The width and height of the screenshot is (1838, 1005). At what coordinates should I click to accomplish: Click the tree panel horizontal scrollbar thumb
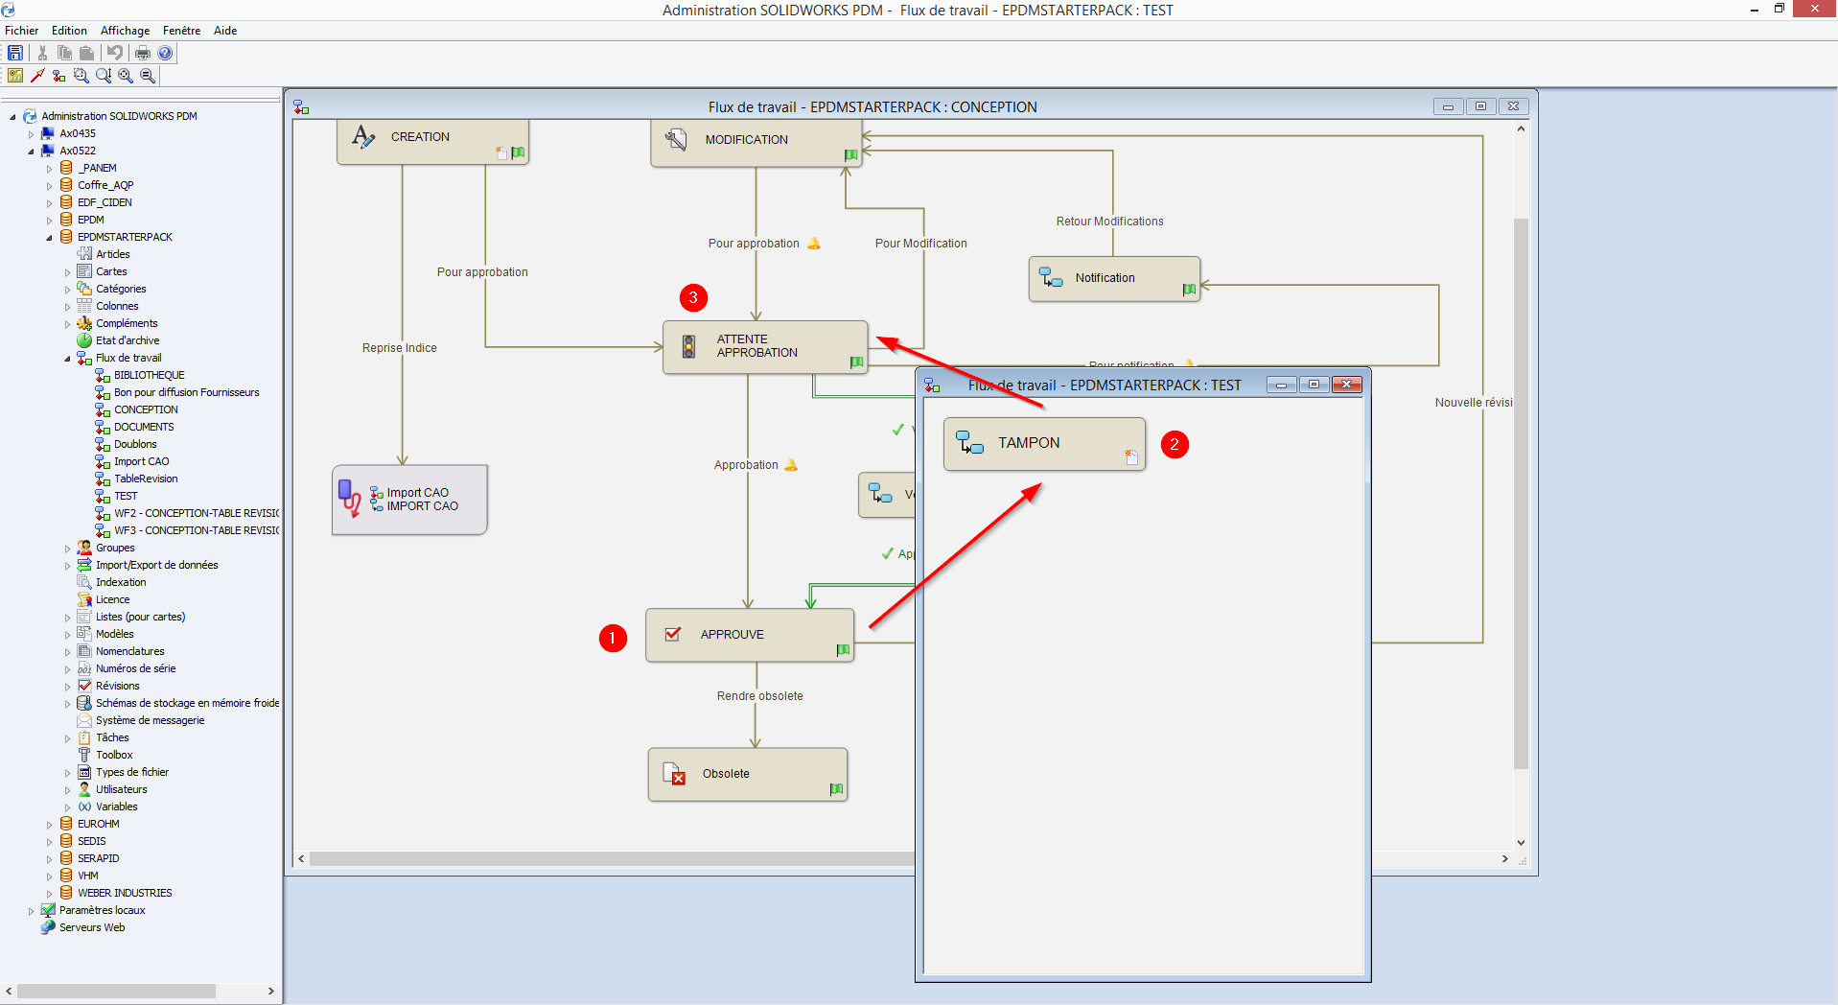(x=116, y=991)
